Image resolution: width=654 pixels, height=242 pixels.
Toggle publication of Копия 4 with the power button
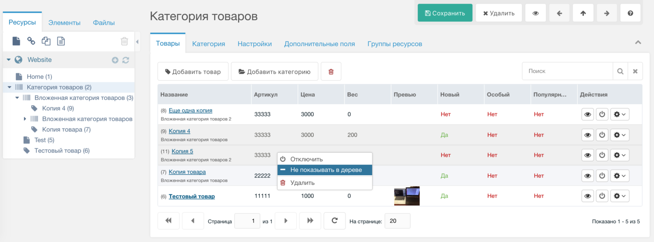coord(602,135)
